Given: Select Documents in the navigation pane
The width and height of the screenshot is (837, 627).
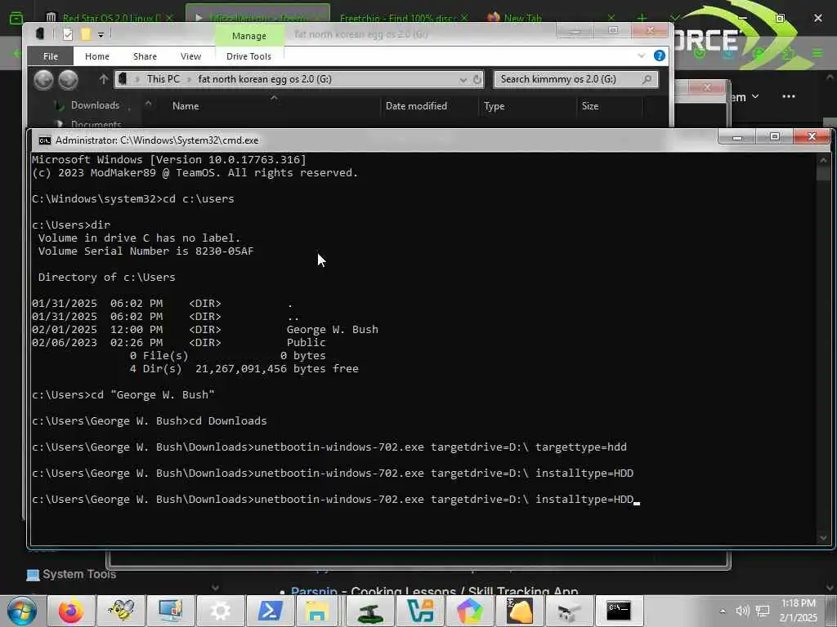Looking at the screenshot, I should click(x=96, y=124).
